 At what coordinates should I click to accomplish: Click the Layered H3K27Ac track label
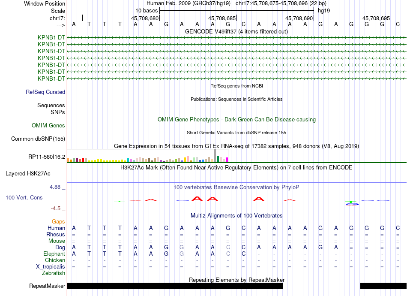coord(28,174)
